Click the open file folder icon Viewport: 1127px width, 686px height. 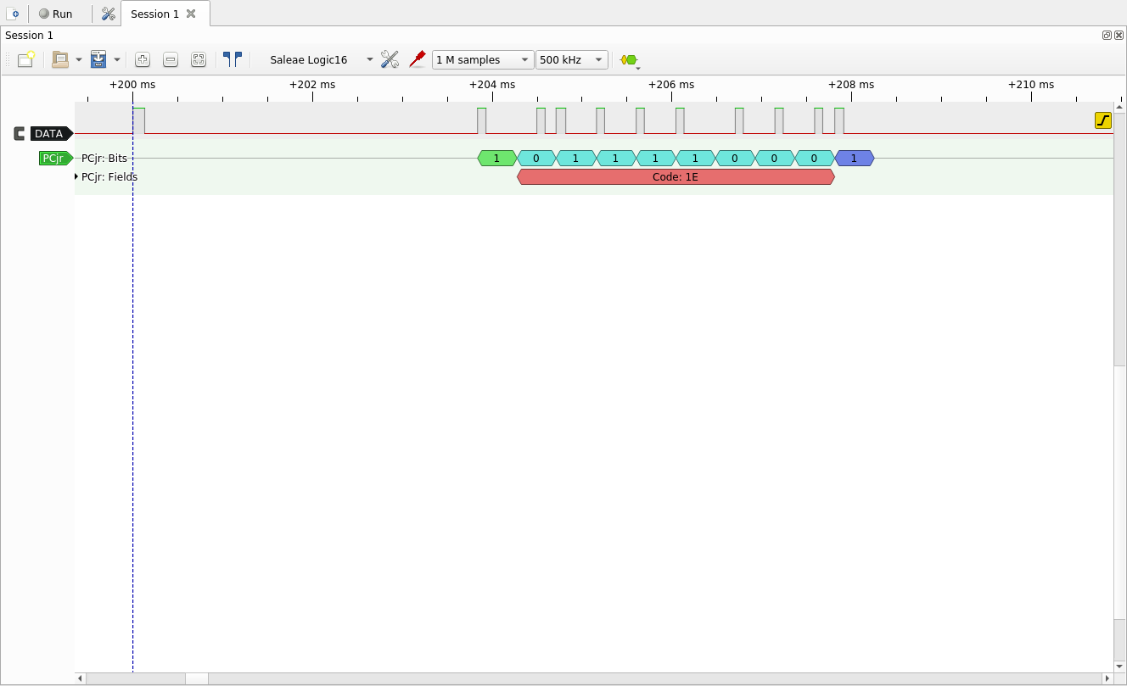coord(60,59)
